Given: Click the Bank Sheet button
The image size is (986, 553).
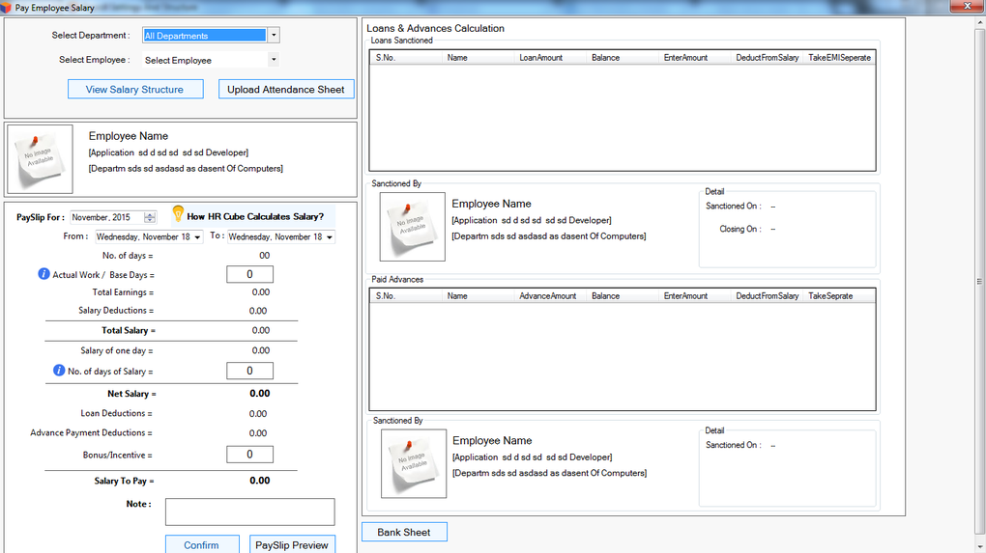Looking at the screenshot, I should [404, 532].
